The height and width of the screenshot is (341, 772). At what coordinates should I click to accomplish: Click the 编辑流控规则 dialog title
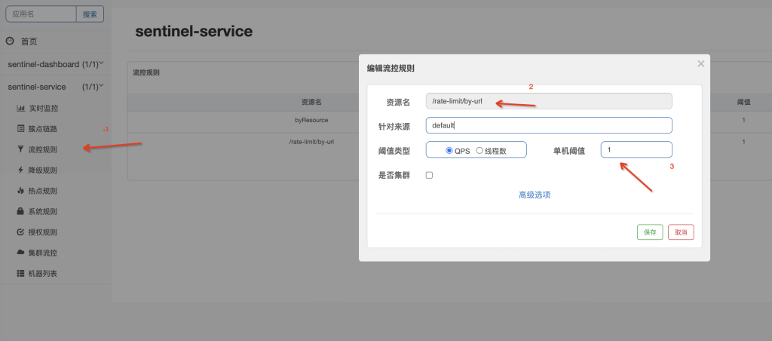click(391, 69)
